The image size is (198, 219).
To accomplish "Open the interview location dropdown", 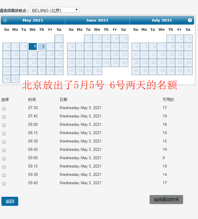I will tap(55, 10).
